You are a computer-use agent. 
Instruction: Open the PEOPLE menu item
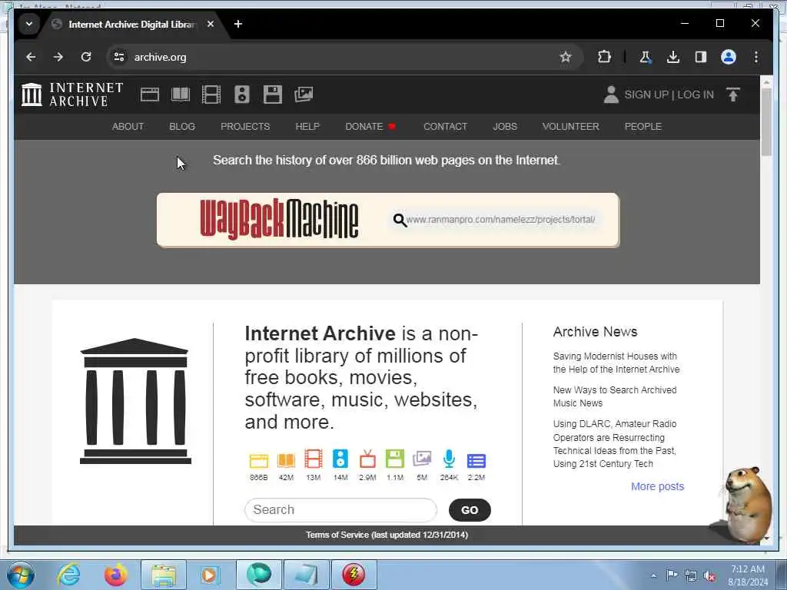pos(643,127)
